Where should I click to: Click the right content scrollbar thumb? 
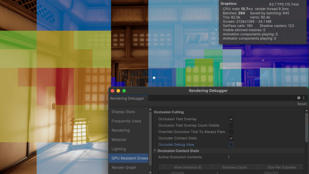(307, 127)
